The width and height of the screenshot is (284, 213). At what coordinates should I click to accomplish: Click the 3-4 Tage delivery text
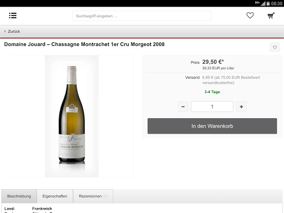tap(212, 92)
